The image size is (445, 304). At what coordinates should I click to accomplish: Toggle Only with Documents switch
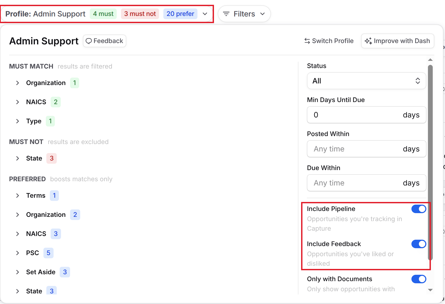coord(419,279)
